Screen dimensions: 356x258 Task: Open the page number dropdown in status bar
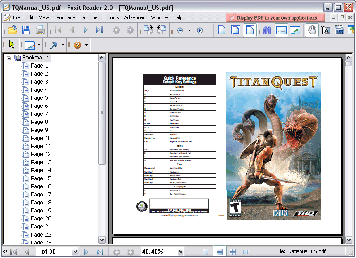(75, 252)
